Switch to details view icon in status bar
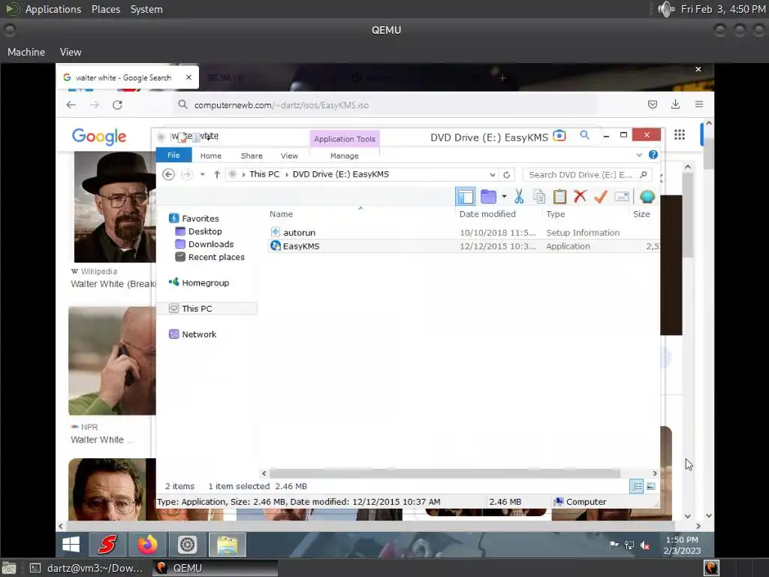Screen dimensions: 769x577 636,486
